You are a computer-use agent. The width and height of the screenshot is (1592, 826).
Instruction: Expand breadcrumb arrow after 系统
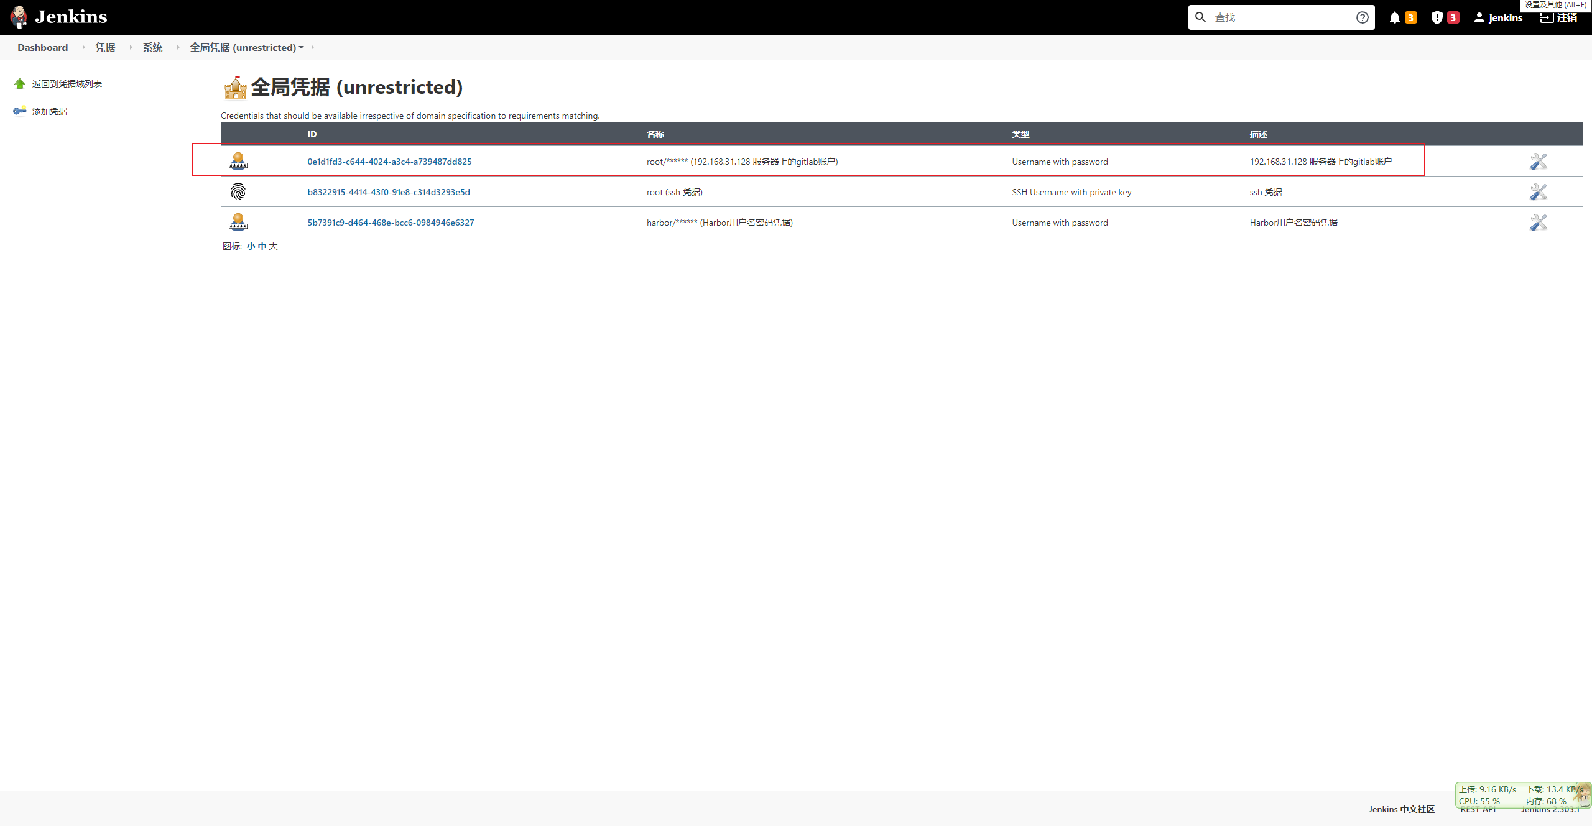(178, 47)
